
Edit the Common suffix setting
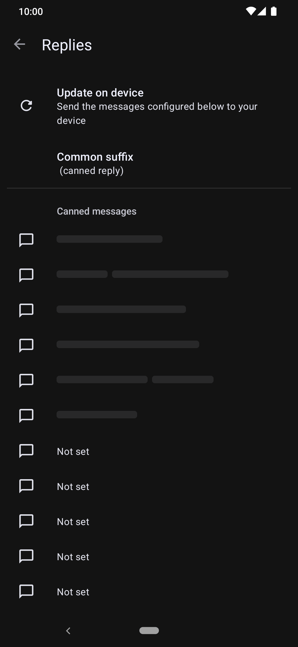coord(149,163)
